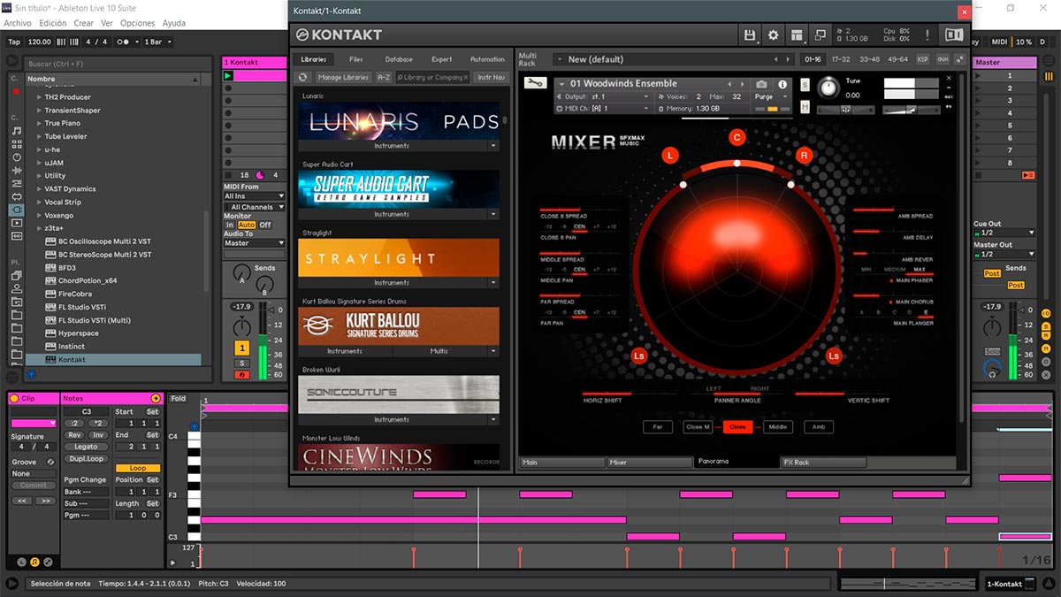Screen dimensions: 1061x597
Task: Open the Automation tab in Kontakt
Action: click(x=487, y=59)
